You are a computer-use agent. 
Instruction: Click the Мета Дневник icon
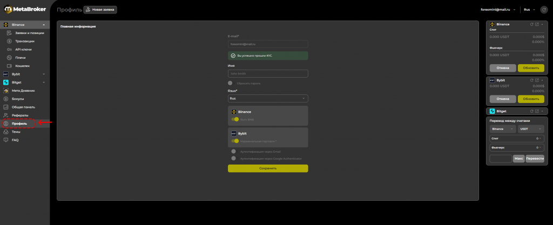pyautogui.click(x=5, y=91)
